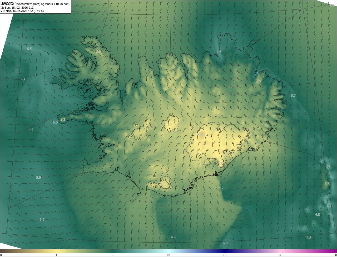The height and width of the screenshot is (257, 337).
Task: Select the 5.7 value off the east coast
Action: [293, 96]
